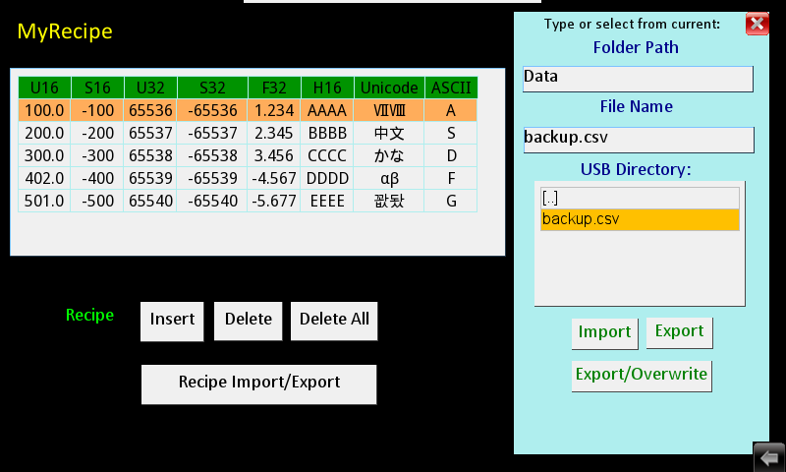Select the H16 cell AAAA
The height and width of the screenshot is (472, 786).
pos(327,110)
